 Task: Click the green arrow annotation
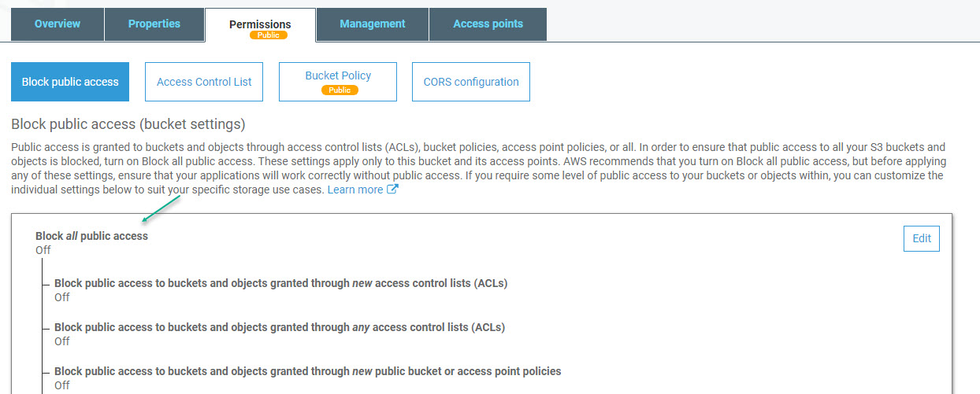pyautogui.click(x=161, y=209)
